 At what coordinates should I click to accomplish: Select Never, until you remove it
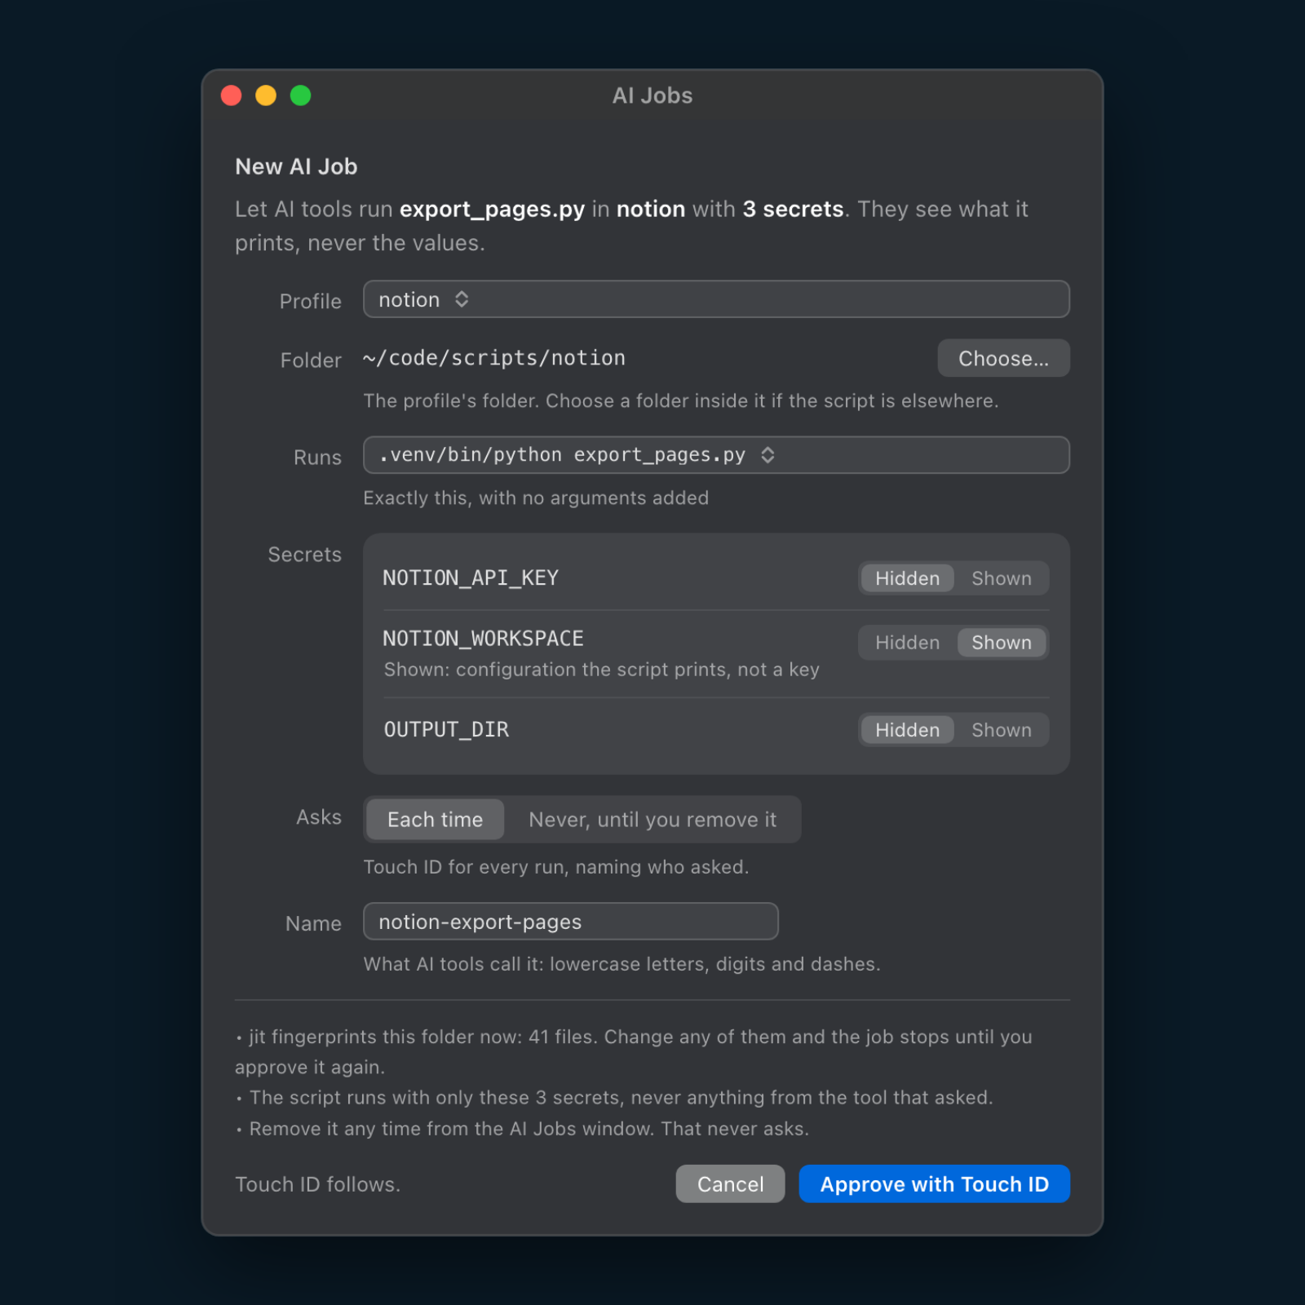point(652,820)
